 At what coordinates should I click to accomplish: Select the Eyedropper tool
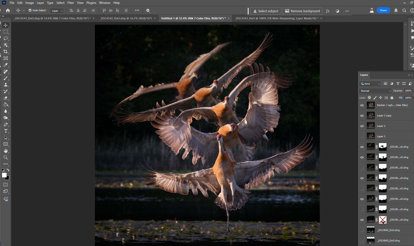(6, 65)
